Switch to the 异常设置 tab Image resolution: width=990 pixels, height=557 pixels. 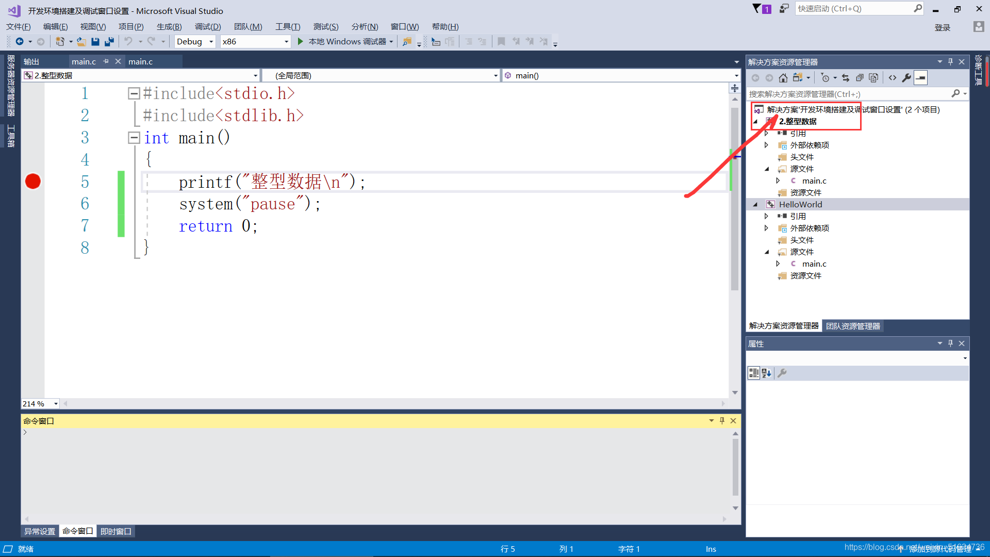(x=40, y=531)
